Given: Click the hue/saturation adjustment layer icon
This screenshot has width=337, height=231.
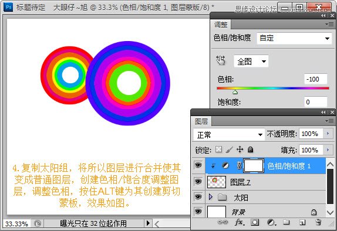Looking at the screenshot, I should (x=225, y=165).
